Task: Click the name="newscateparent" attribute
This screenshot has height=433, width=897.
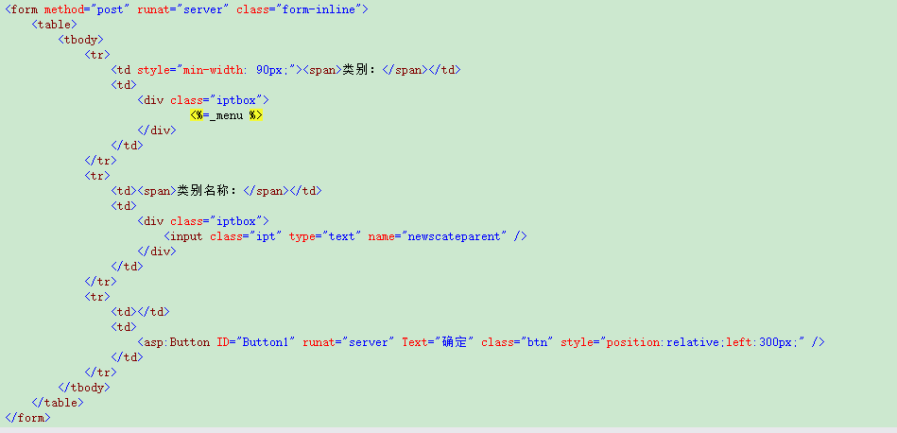Action: [x=438, y=236]
